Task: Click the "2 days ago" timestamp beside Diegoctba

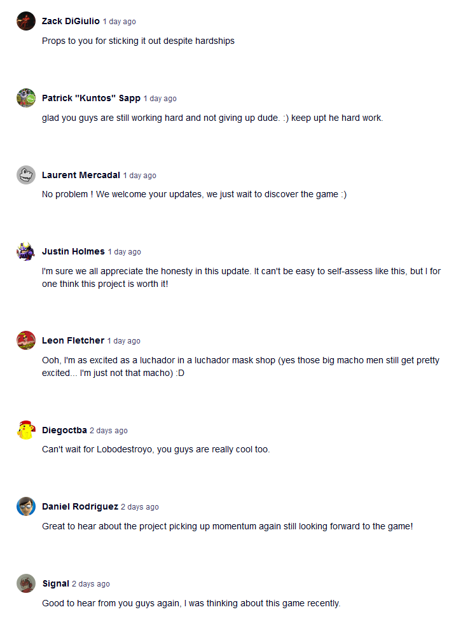Action: (109, 431)
